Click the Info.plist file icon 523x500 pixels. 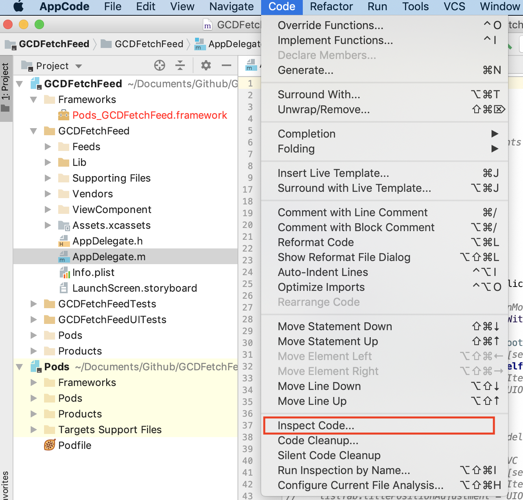pos(64,272)
